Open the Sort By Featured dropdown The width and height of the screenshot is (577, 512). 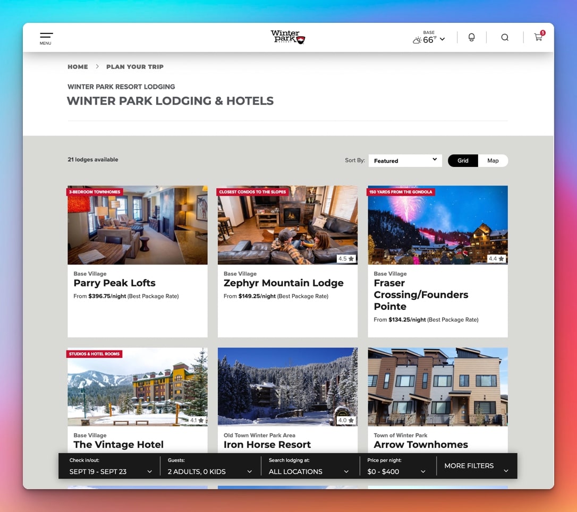coord(405,161)
